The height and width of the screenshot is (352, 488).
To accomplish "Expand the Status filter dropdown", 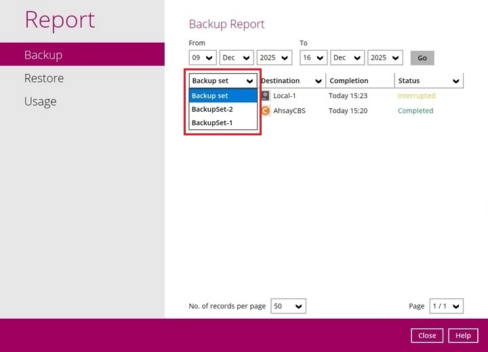I will [x=429, y=81].
